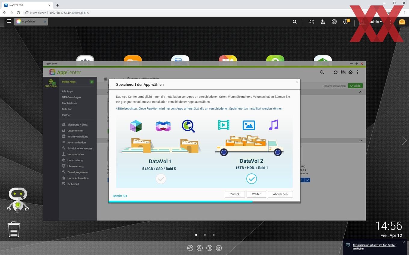Open App Center settings gear icon
The width and height of the screenshot is (409, 255).
tap(350, 72)
